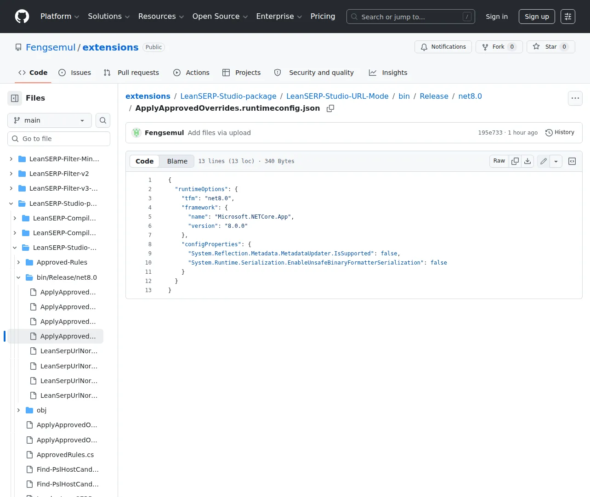This screenshot has width=590, height=497.
Task: Navigate to LeanSERP-Studio-package breadcrumb
Action: [x=228, y=96]
